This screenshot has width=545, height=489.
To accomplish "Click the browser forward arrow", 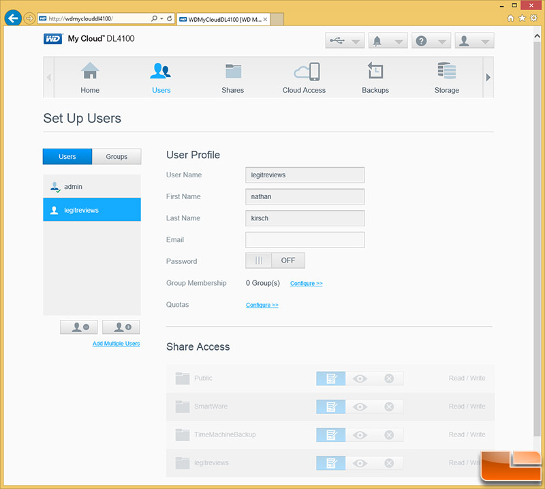I will click(29, 18).
